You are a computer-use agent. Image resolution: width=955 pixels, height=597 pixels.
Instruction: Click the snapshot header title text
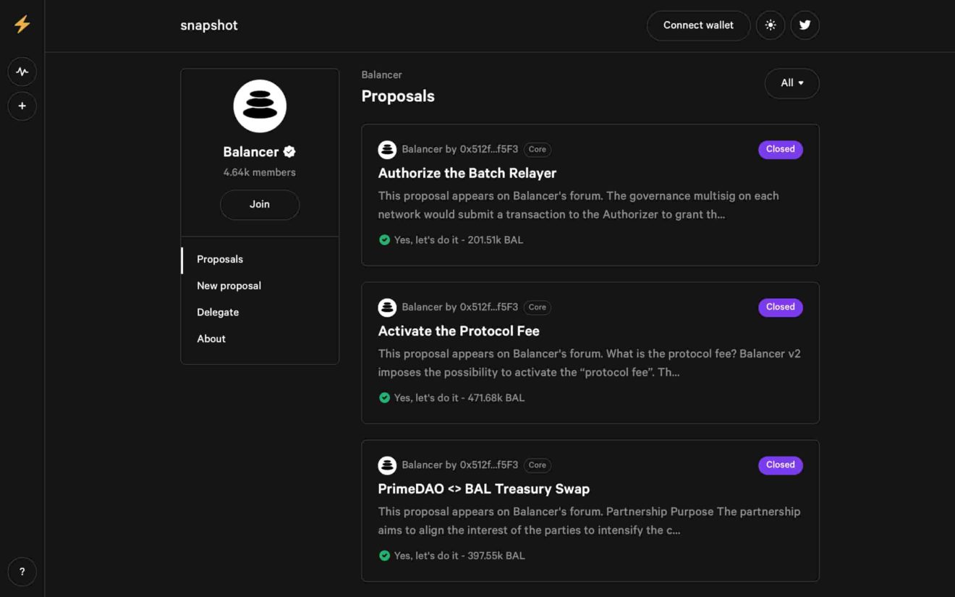click(x=209, y=25)
